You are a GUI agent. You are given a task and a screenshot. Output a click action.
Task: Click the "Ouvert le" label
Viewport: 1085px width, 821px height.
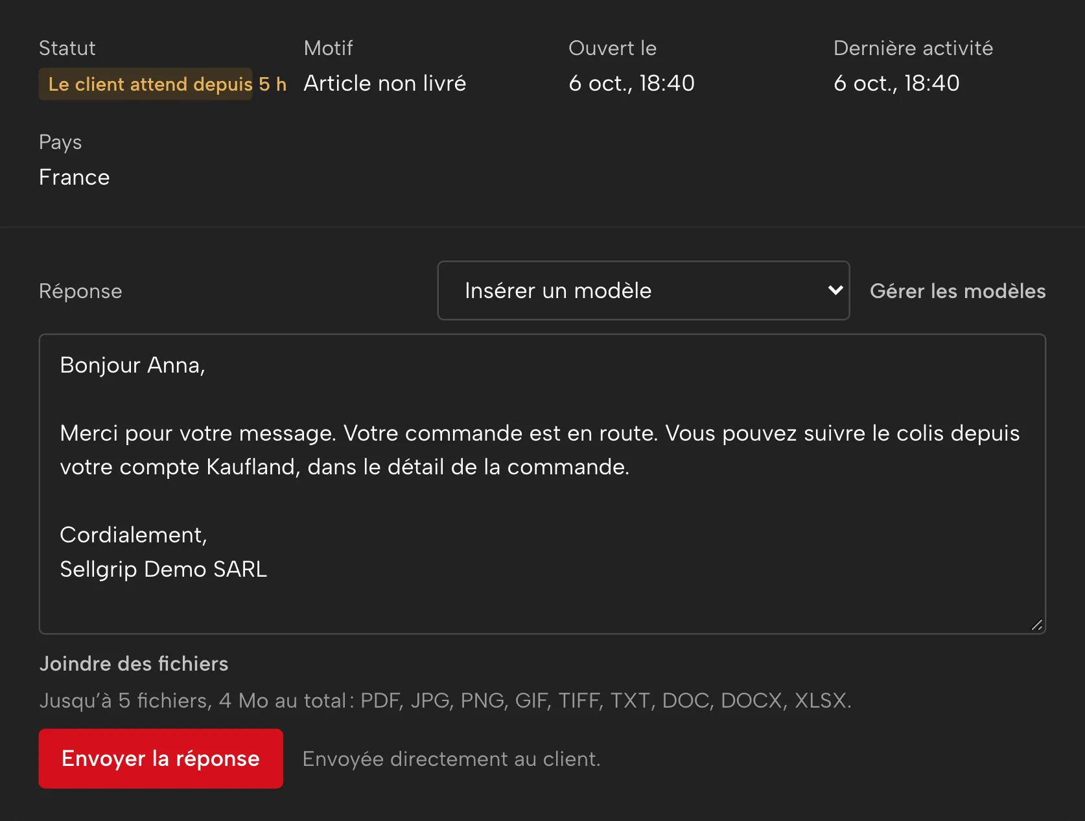[612, 48]
